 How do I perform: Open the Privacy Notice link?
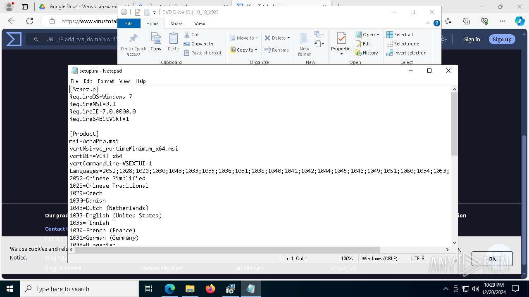[x=18, y=257]
